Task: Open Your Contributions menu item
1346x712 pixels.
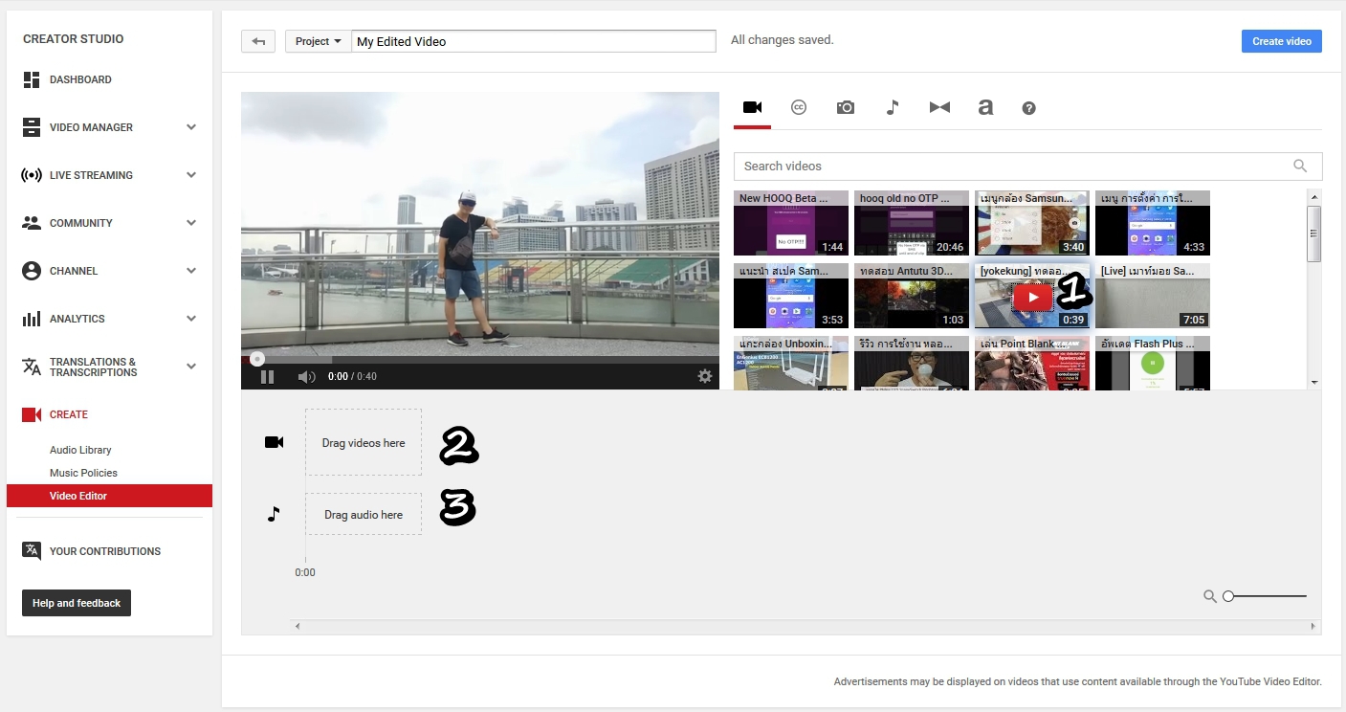Action: (x=105, y=551)
